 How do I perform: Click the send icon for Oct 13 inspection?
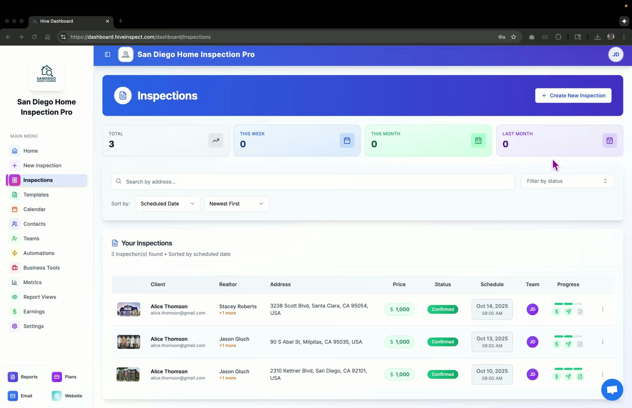click(568, 344)
